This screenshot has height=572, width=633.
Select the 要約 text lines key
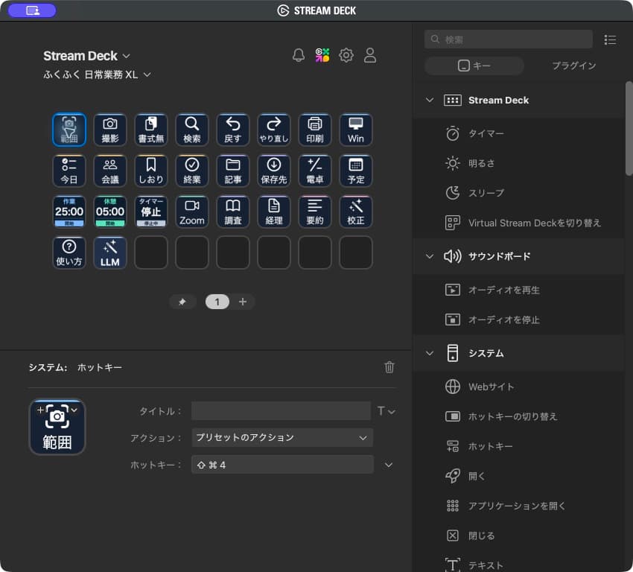coord(315,212)
